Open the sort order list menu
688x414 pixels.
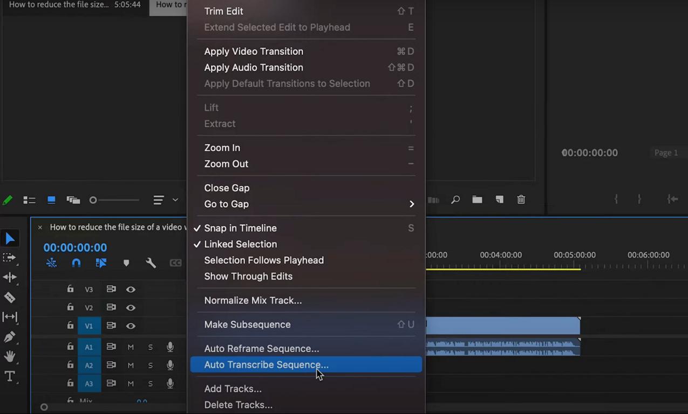158,200
